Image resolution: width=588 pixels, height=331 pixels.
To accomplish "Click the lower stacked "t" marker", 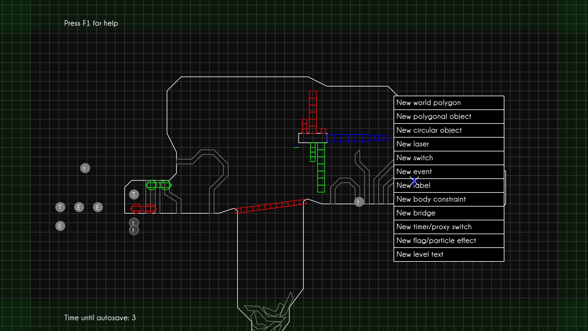I will point(134,230).
